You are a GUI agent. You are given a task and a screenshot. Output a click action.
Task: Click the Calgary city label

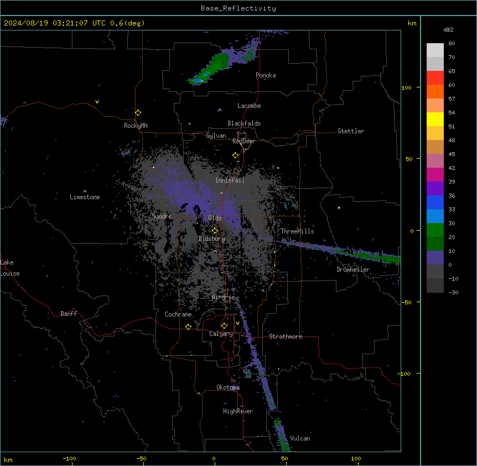[x=221, y=334]
